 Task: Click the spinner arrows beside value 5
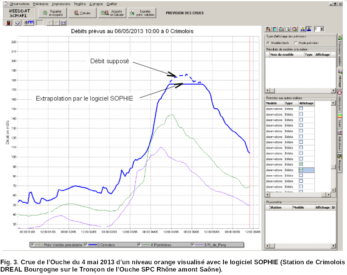[x=322, y=29]
